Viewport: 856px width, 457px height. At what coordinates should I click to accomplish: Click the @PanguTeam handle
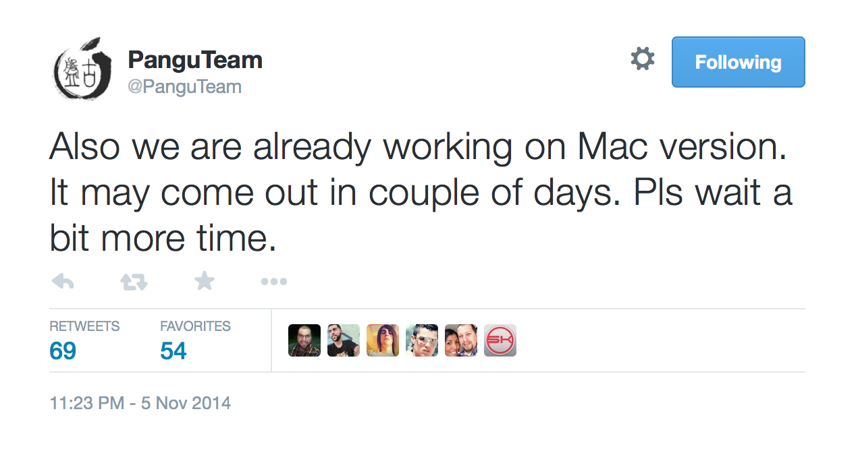tap(184, 87)
